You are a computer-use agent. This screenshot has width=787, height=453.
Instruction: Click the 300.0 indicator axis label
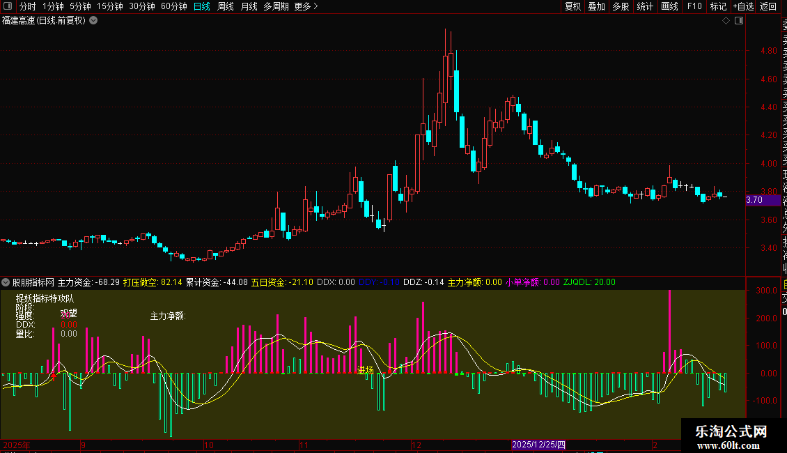tap(767, 291)
